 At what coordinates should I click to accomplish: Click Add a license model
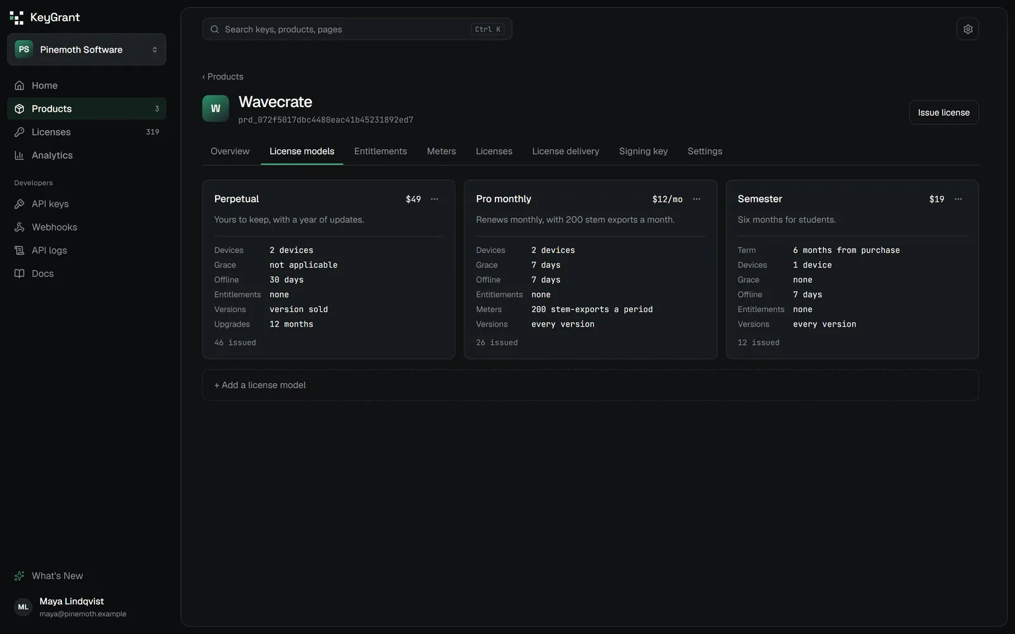coord(590,385)
